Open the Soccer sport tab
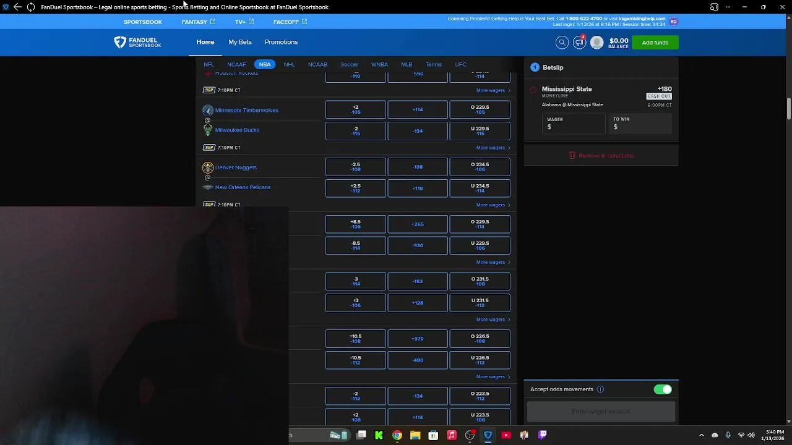This screenshot has height=445, width=792. [x=349, y=64]
